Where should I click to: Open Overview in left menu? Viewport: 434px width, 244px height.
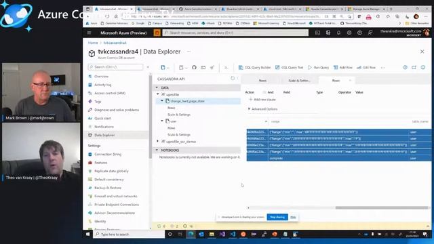[x=101, y=77]
